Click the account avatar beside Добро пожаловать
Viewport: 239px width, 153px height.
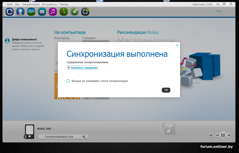point(7,41)
